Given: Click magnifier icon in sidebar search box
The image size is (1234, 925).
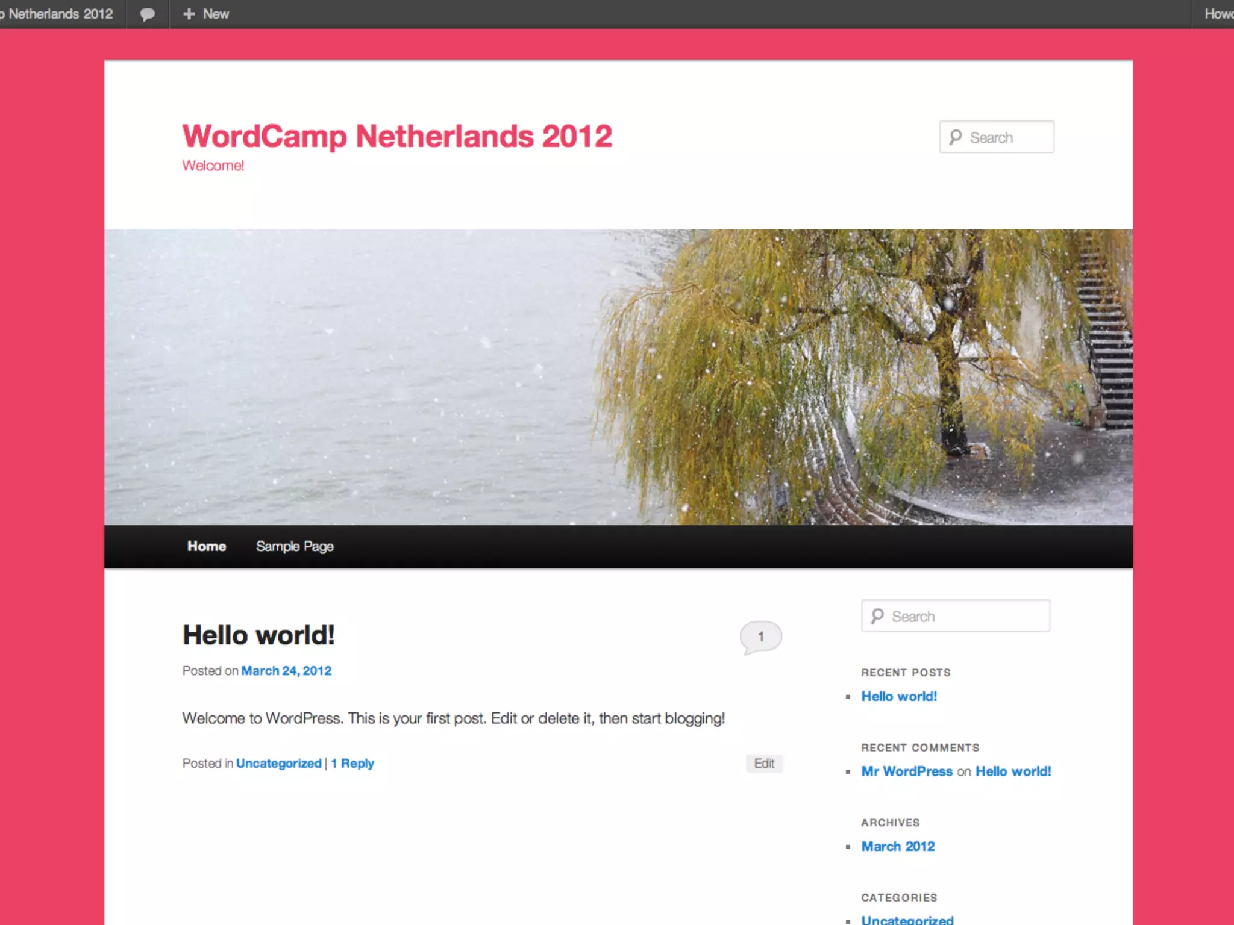Looking at the screenshot, I should [877, 616].
